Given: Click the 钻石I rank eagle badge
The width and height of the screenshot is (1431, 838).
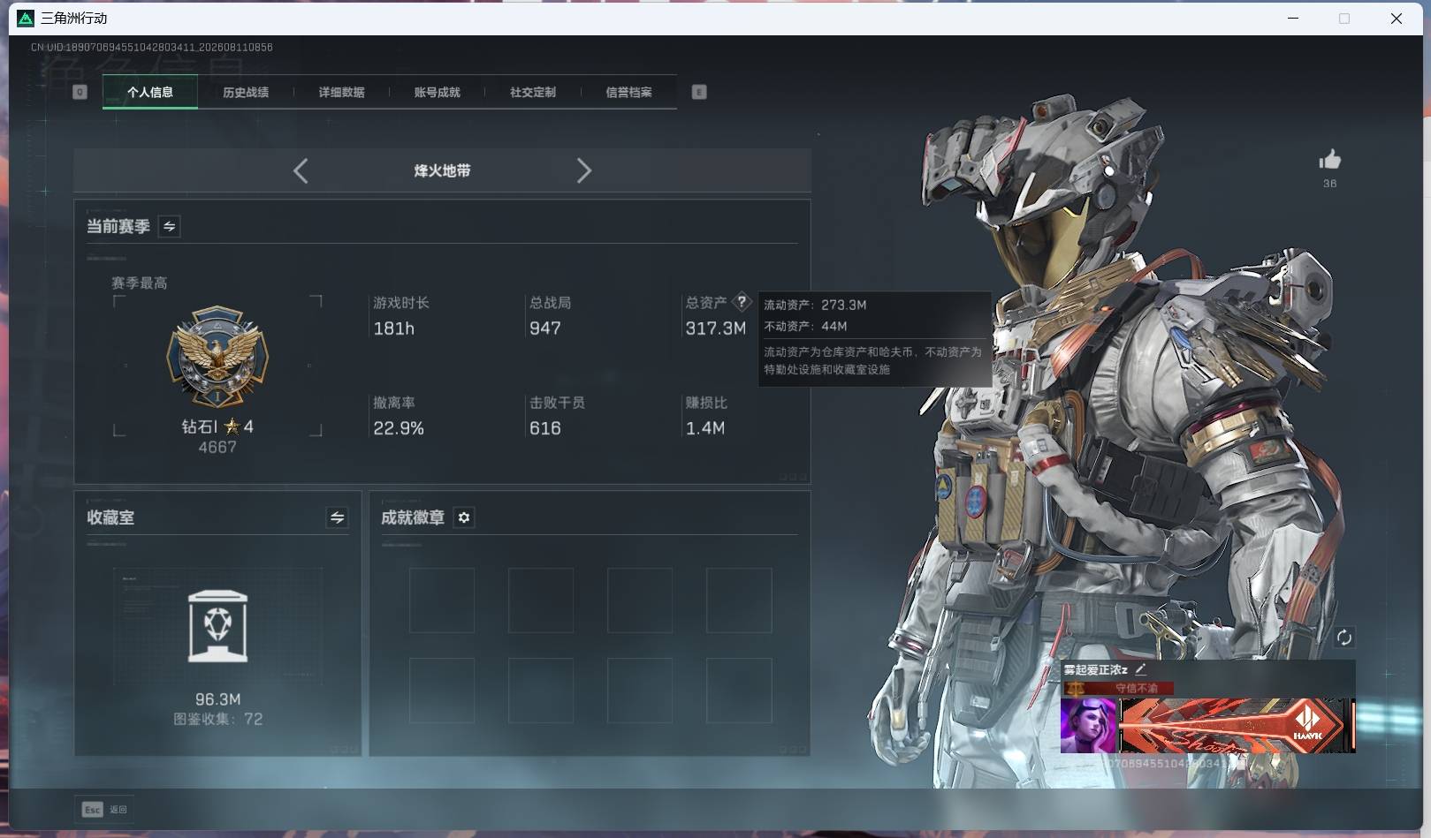Looking at the screenshot, I should point(217,358).
